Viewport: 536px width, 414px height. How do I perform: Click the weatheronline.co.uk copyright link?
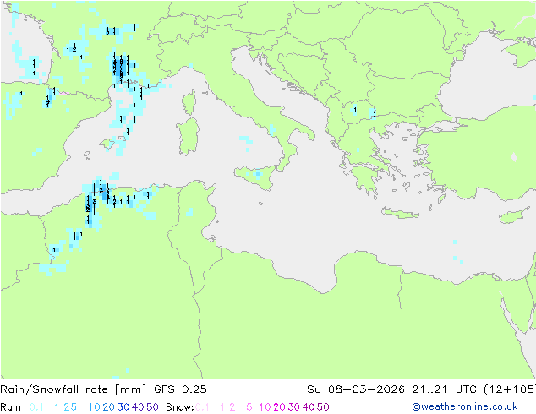click(x=465, y=407)
